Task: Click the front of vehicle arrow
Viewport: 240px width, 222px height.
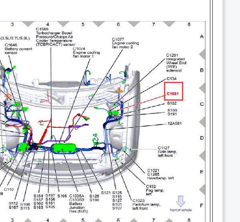Action: (x=181, y=201)
